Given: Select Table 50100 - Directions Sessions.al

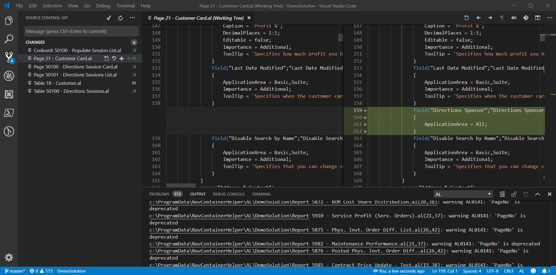Looking at the screenshot, I should click(x=80, y=91).
